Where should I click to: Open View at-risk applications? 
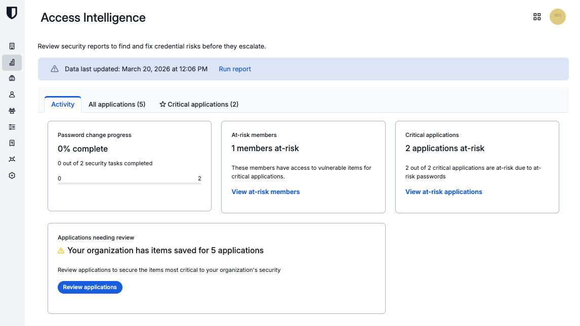(x=444, y=192)
